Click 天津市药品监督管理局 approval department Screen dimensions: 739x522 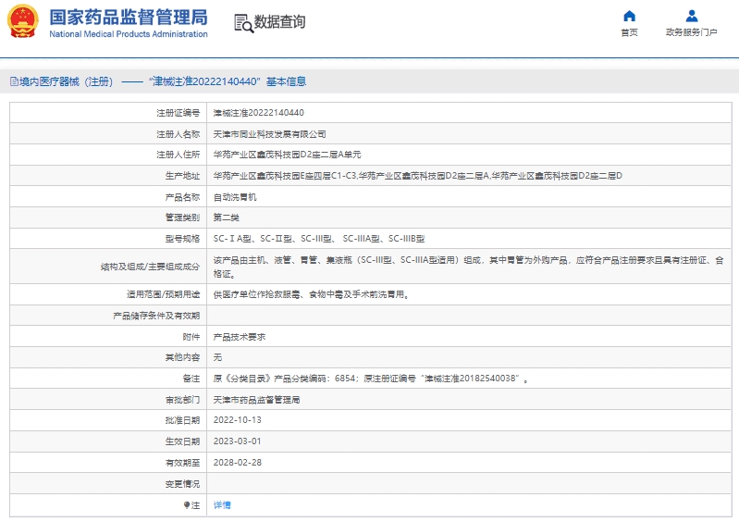click(256, 400)
